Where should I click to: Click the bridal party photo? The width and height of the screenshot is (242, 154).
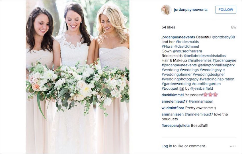[x=77, y=77]
